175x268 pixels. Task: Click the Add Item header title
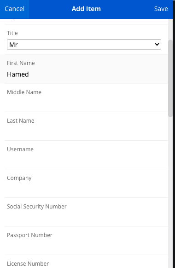[86, 9]
